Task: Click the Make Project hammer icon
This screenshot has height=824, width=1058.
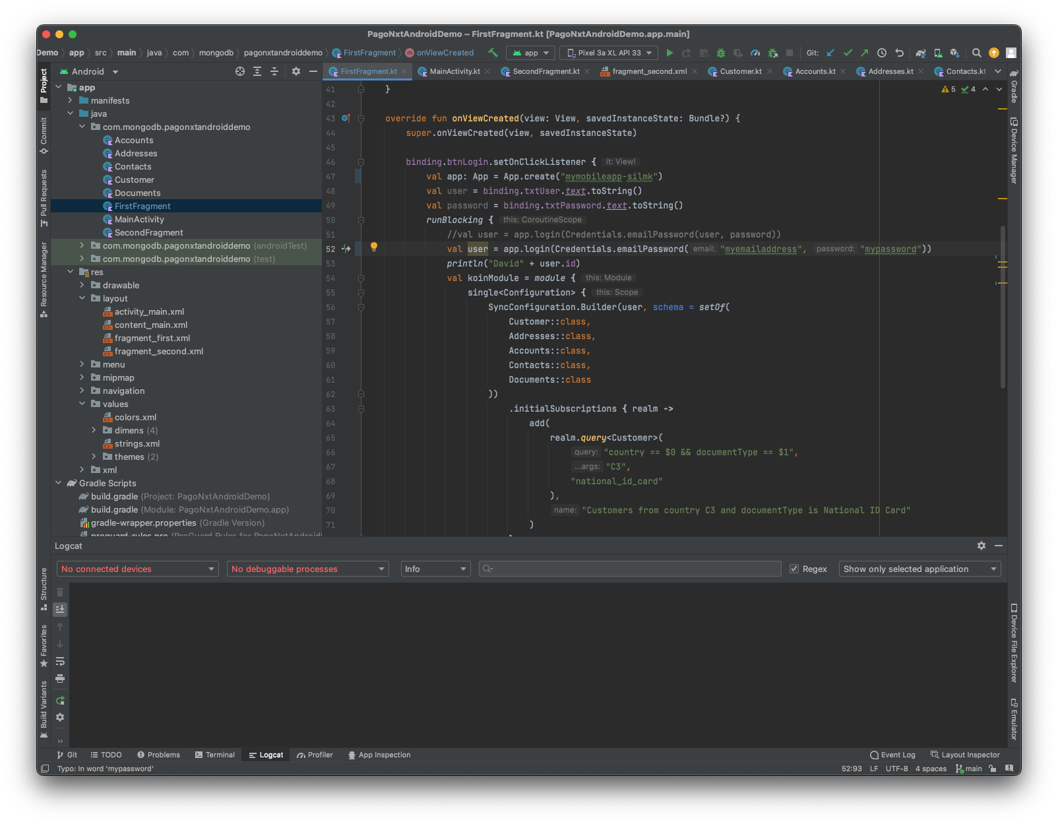Action: coord(493,53)
